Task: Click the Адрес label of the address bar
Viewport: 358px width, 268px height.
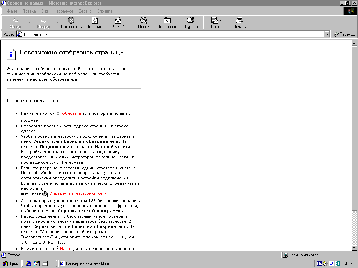Action: point(9,35)
